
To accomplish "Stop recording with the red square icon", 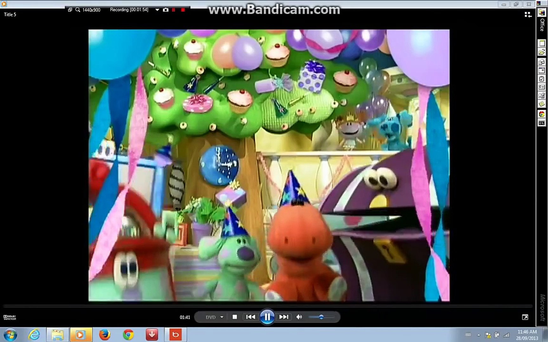I will click(x=183, y=10).
